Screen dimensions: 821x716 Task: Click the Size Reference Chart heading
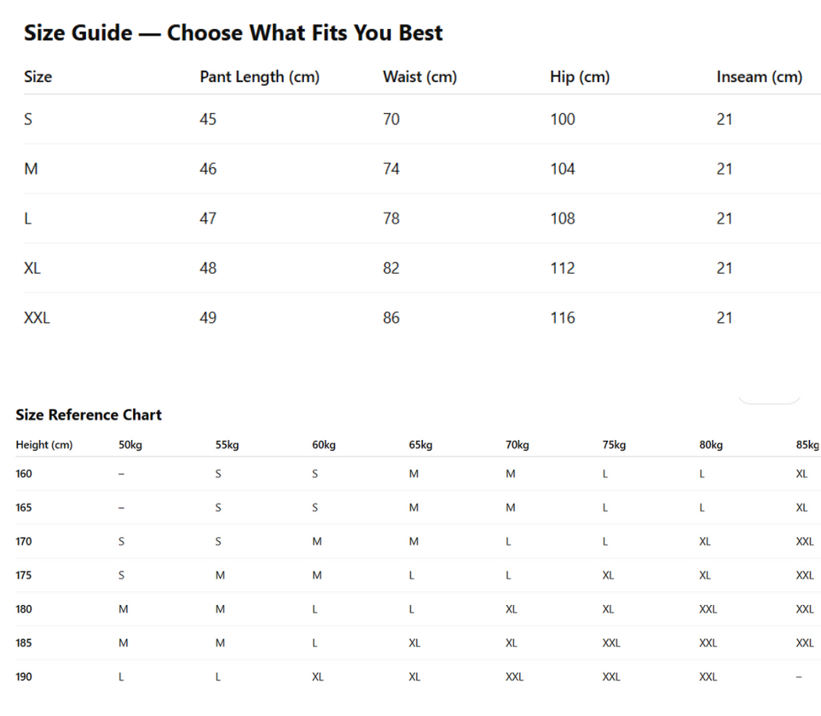coord(88,415)
